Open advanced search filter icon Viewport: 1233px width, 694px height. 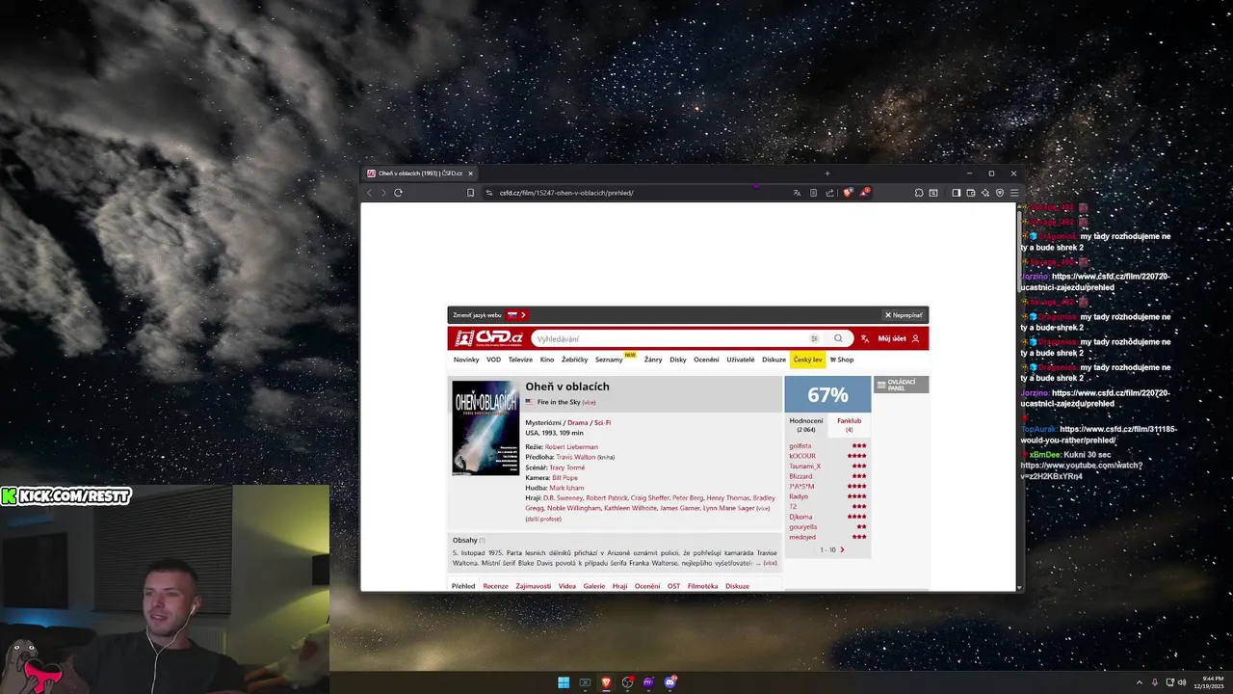(x=814, y=338)
